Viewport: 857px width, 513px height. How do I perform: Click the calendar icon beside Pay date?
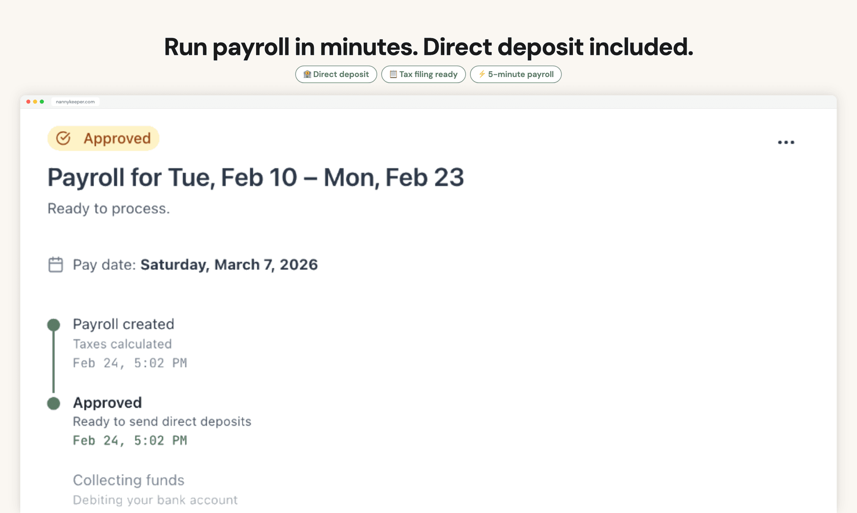pos(56,264)
